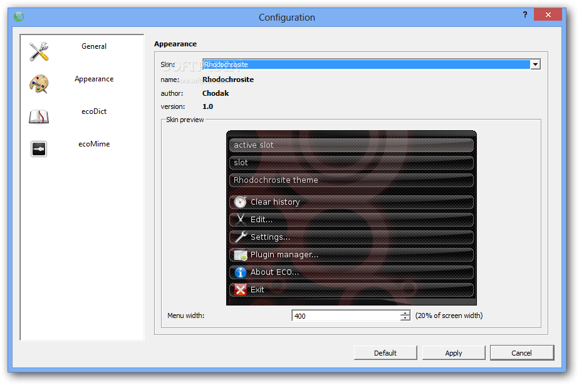Click the Skin preview group label
579x385 pixels.
(x=185, y=120)
